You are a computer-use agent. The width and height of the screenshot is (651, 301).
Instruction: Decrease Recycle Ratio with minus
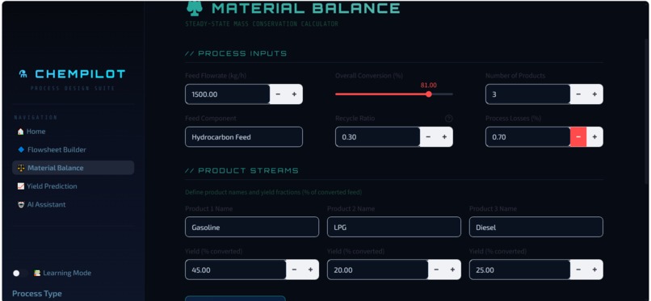click(x=428, y=137)
